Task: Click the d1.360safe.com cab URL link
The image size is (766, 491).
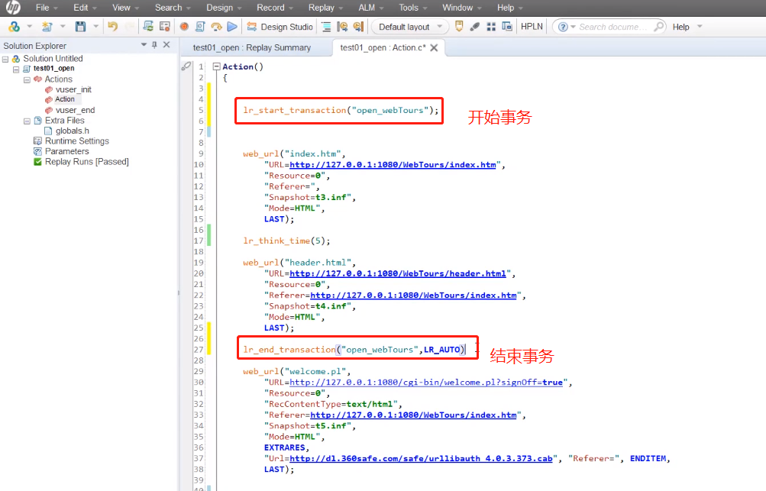Action: 421,458
